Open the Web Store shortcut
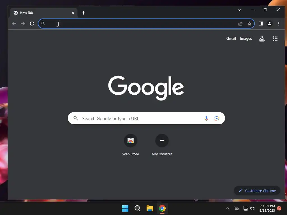The width and height of the screenshot is (287, 215). [131, 145]
